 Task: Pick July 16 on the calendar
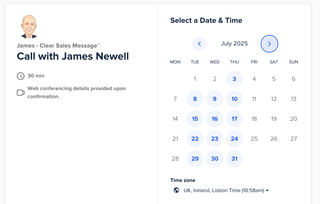pos(215,119)
